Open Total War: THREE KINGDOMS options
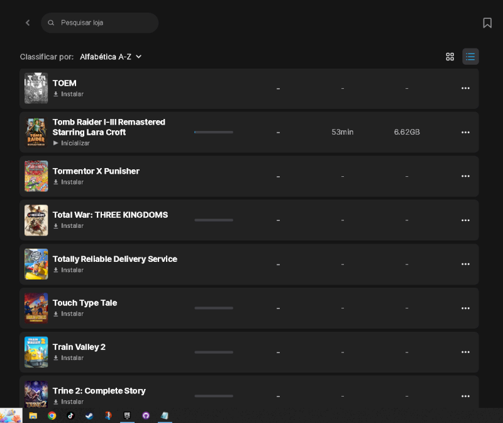Image resolution: width=503 pixels, height=423 pixels. click(465, 220)
